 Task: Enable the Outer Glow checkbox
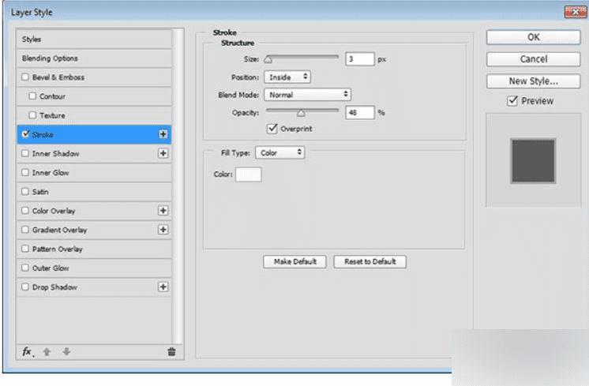click(25, 268)
